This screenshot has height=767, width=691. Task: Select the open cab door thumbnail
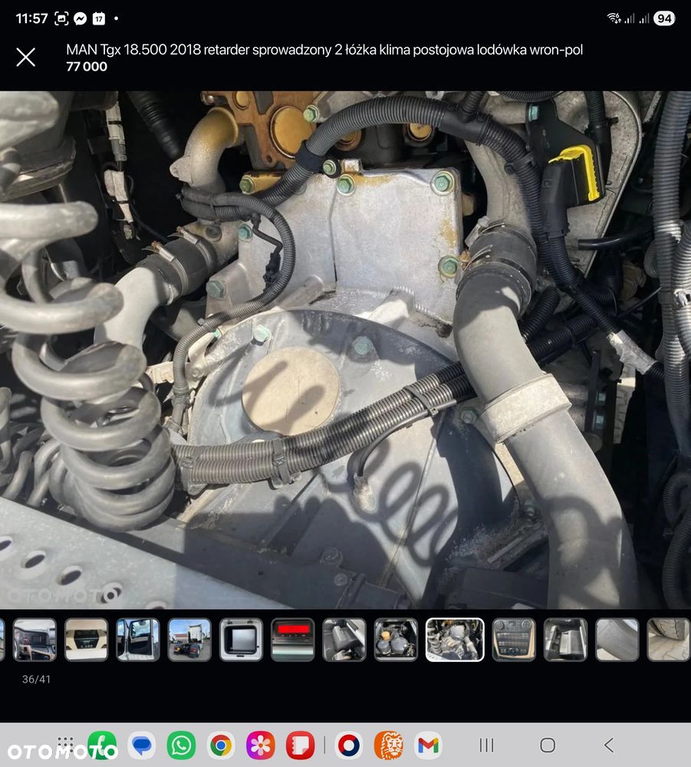pyautogui.click(x=138, y=640)
